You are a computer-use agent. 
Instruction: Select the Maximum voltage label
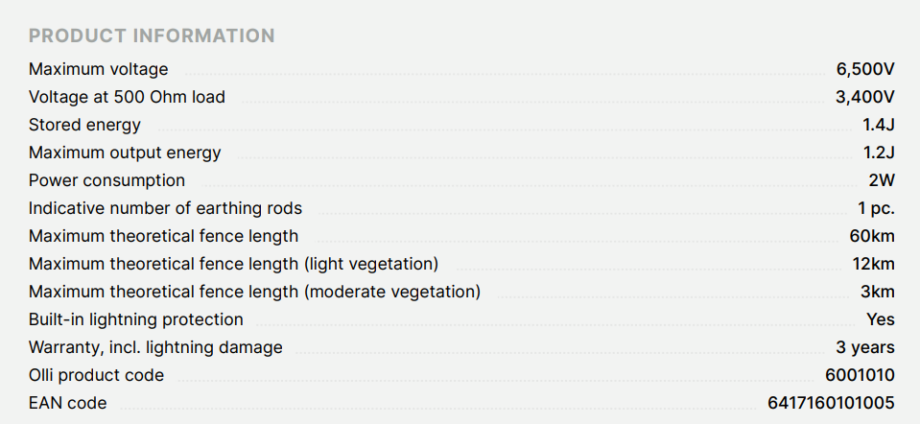98,69
